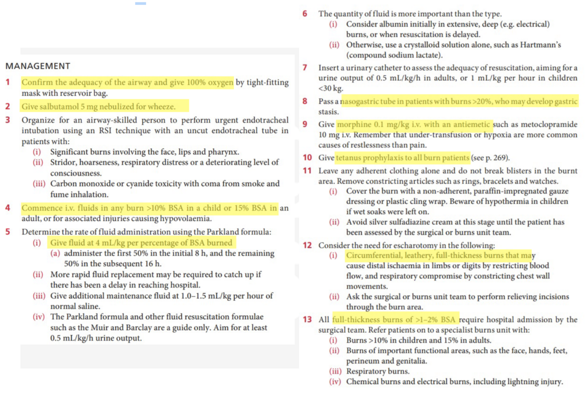The width and height of the screenshot is (585, 395).
Task: Click "Remove constricting articles such as rings" sentence
Action: pyautogui.click(x=448, y=181)
